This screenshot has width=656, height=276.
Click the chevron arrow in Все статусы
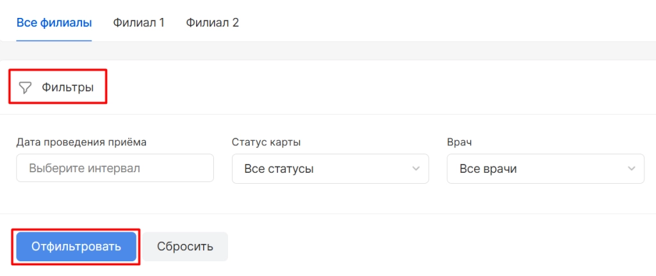coord(416,169)
